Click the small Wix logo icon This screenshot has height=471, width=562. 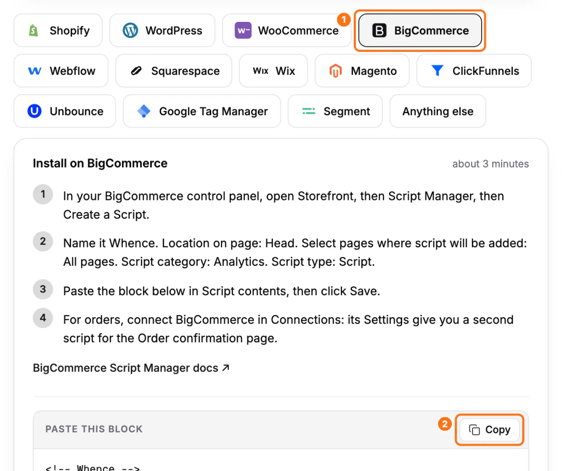pos(260,71)
